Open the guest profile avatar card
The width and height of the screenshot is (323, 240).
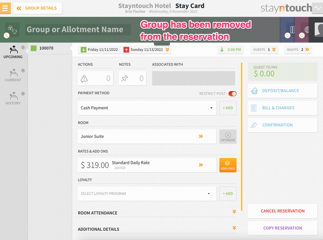318,29
